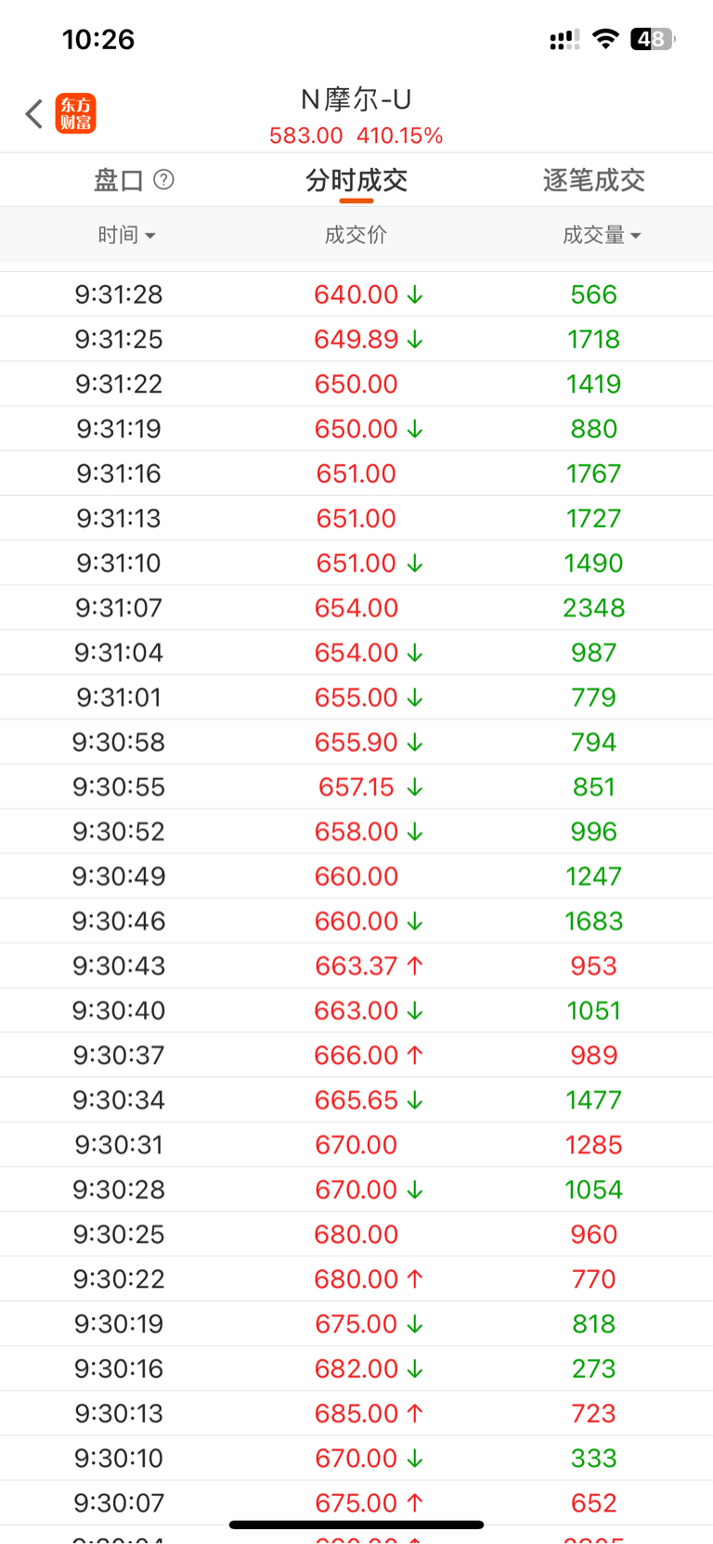Screen dimensions: 713x1544
Task: Tap the home indicator bar at bottom
Action: (x=356, y=1525)
